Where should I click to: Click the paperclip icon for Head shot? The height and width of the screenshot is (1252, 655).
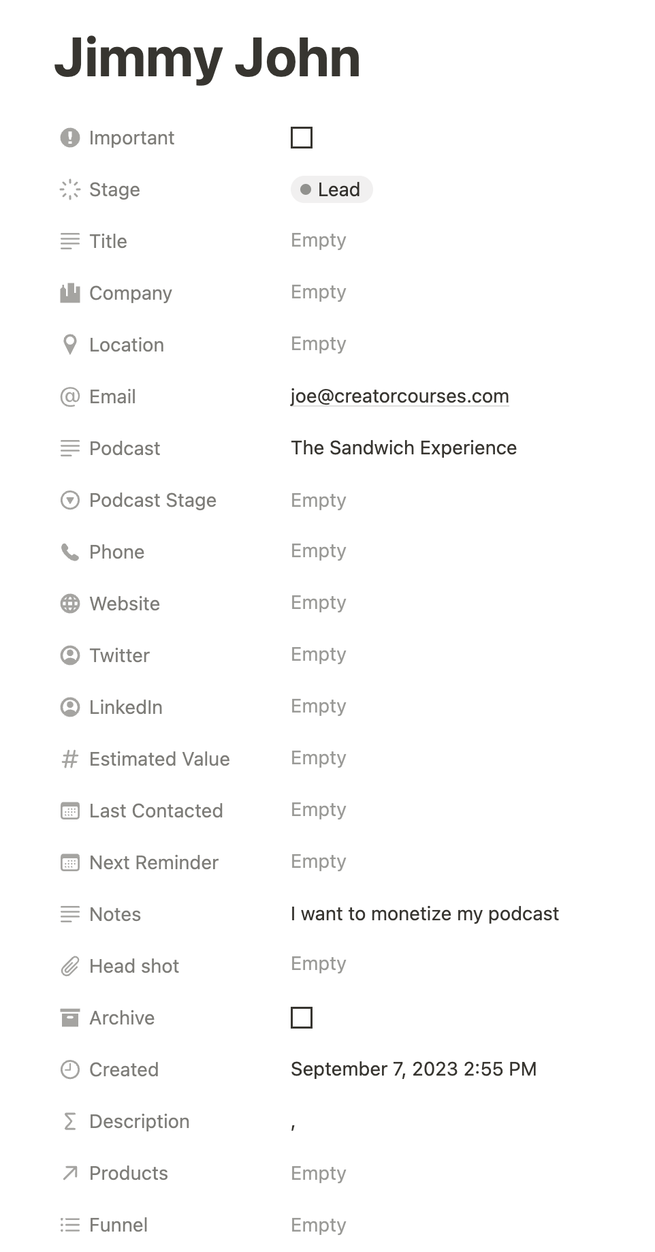(x=70, y=966)
